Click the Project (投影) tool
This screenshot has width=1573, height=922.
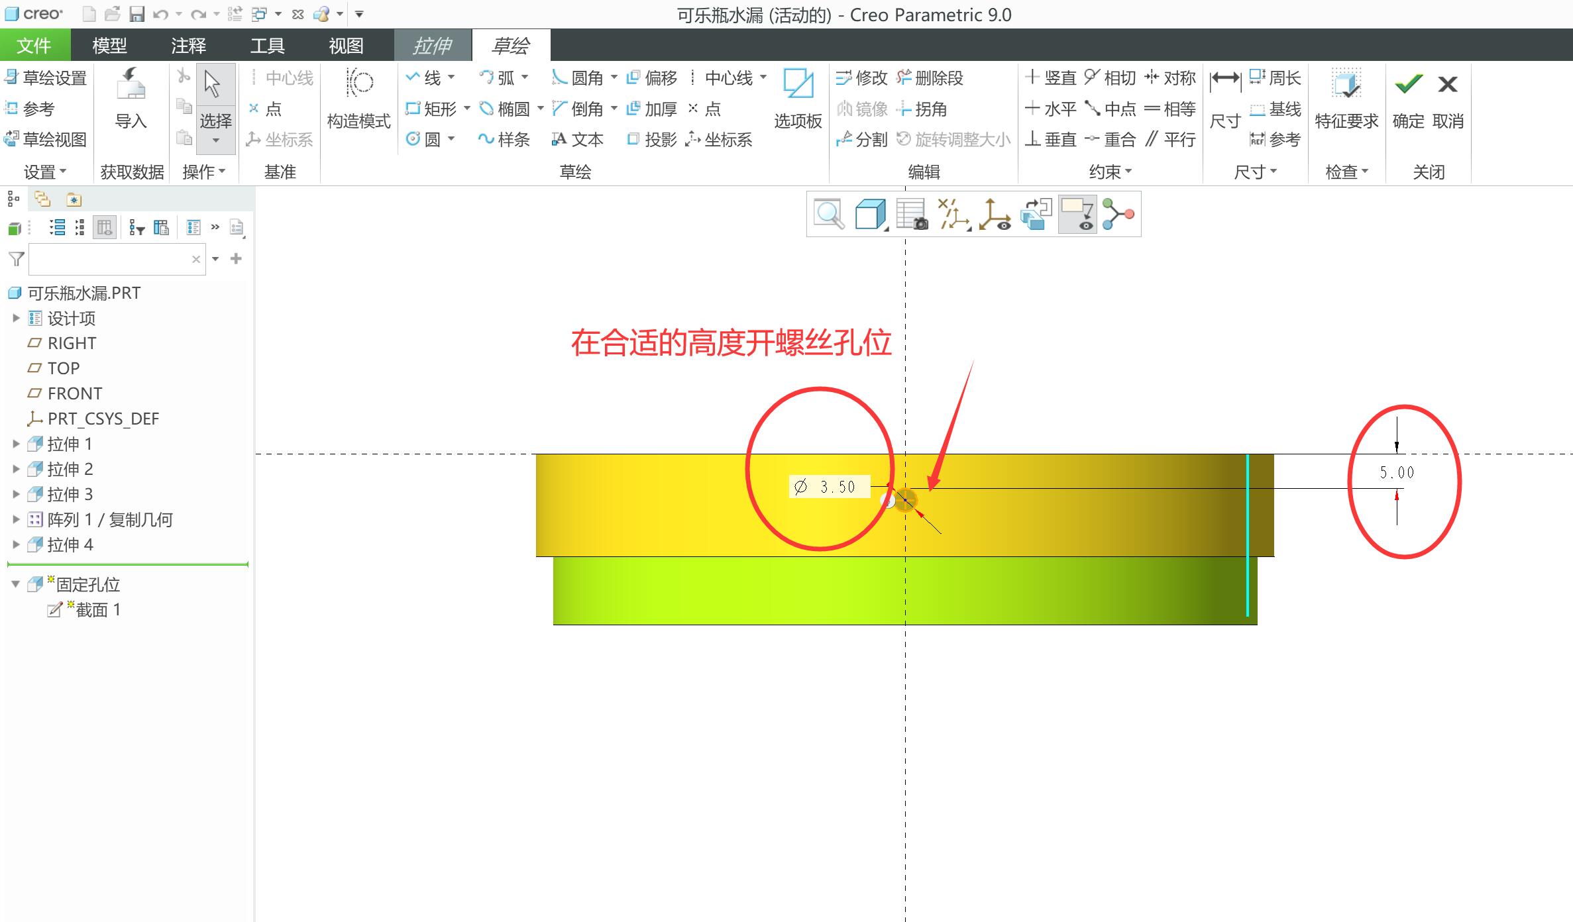click(x=652, y=139)
